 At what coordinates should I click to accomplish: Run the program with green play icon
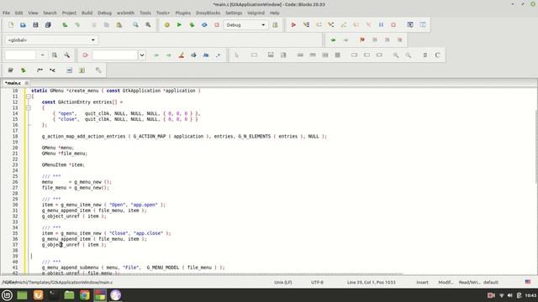point(179,24)
